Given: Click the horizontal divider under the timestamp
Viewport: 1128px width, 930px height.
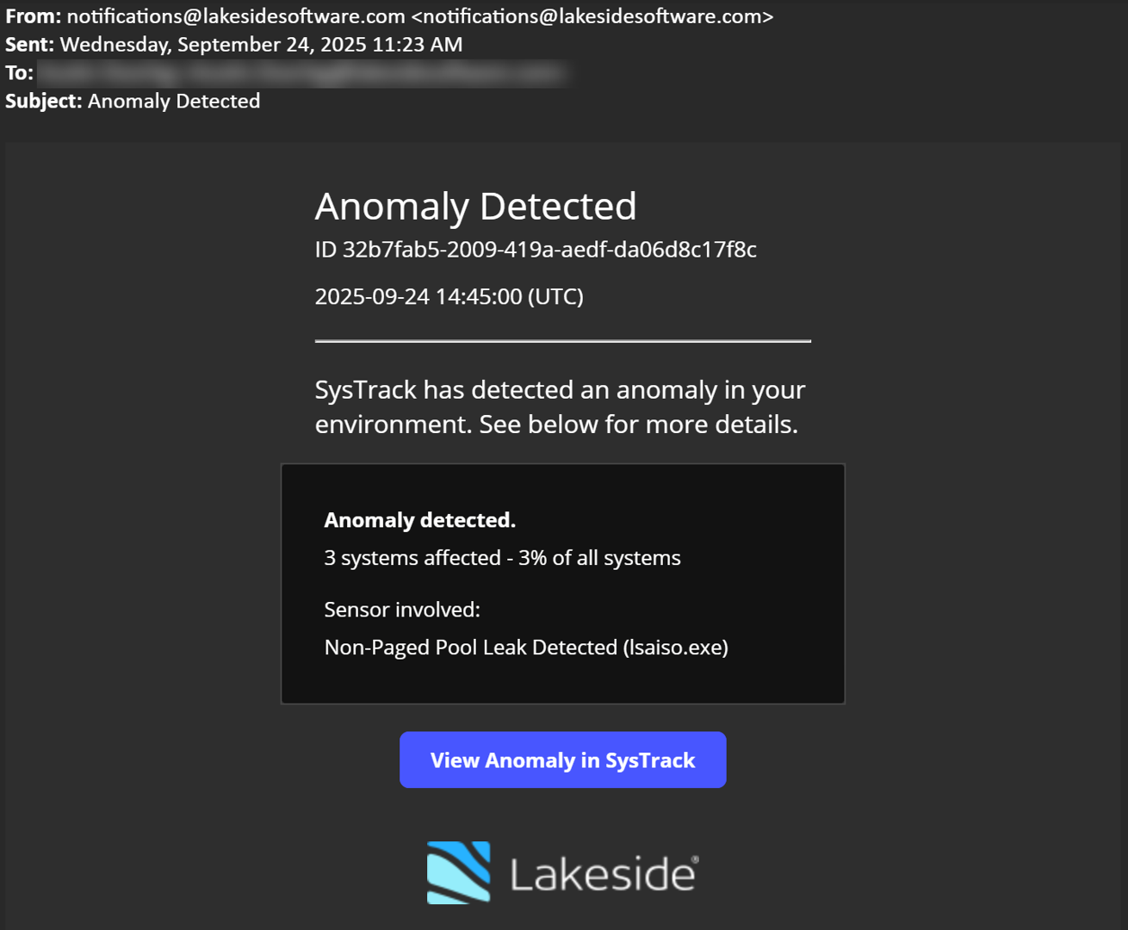Looking at the screenshot, I should (x=562, y=341).
